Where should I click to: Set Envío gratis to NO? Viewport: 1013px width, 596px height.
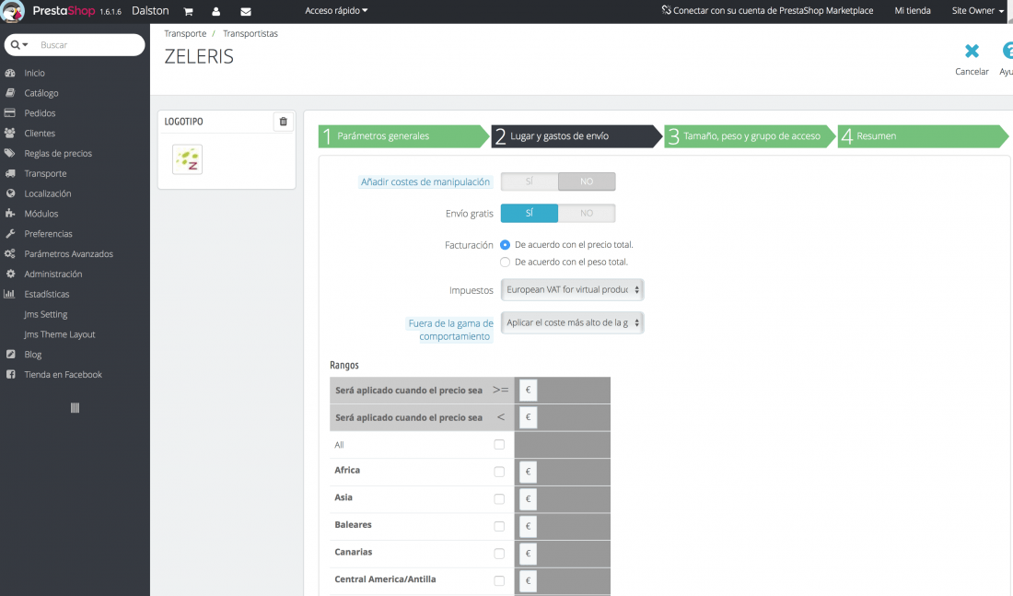587,214
